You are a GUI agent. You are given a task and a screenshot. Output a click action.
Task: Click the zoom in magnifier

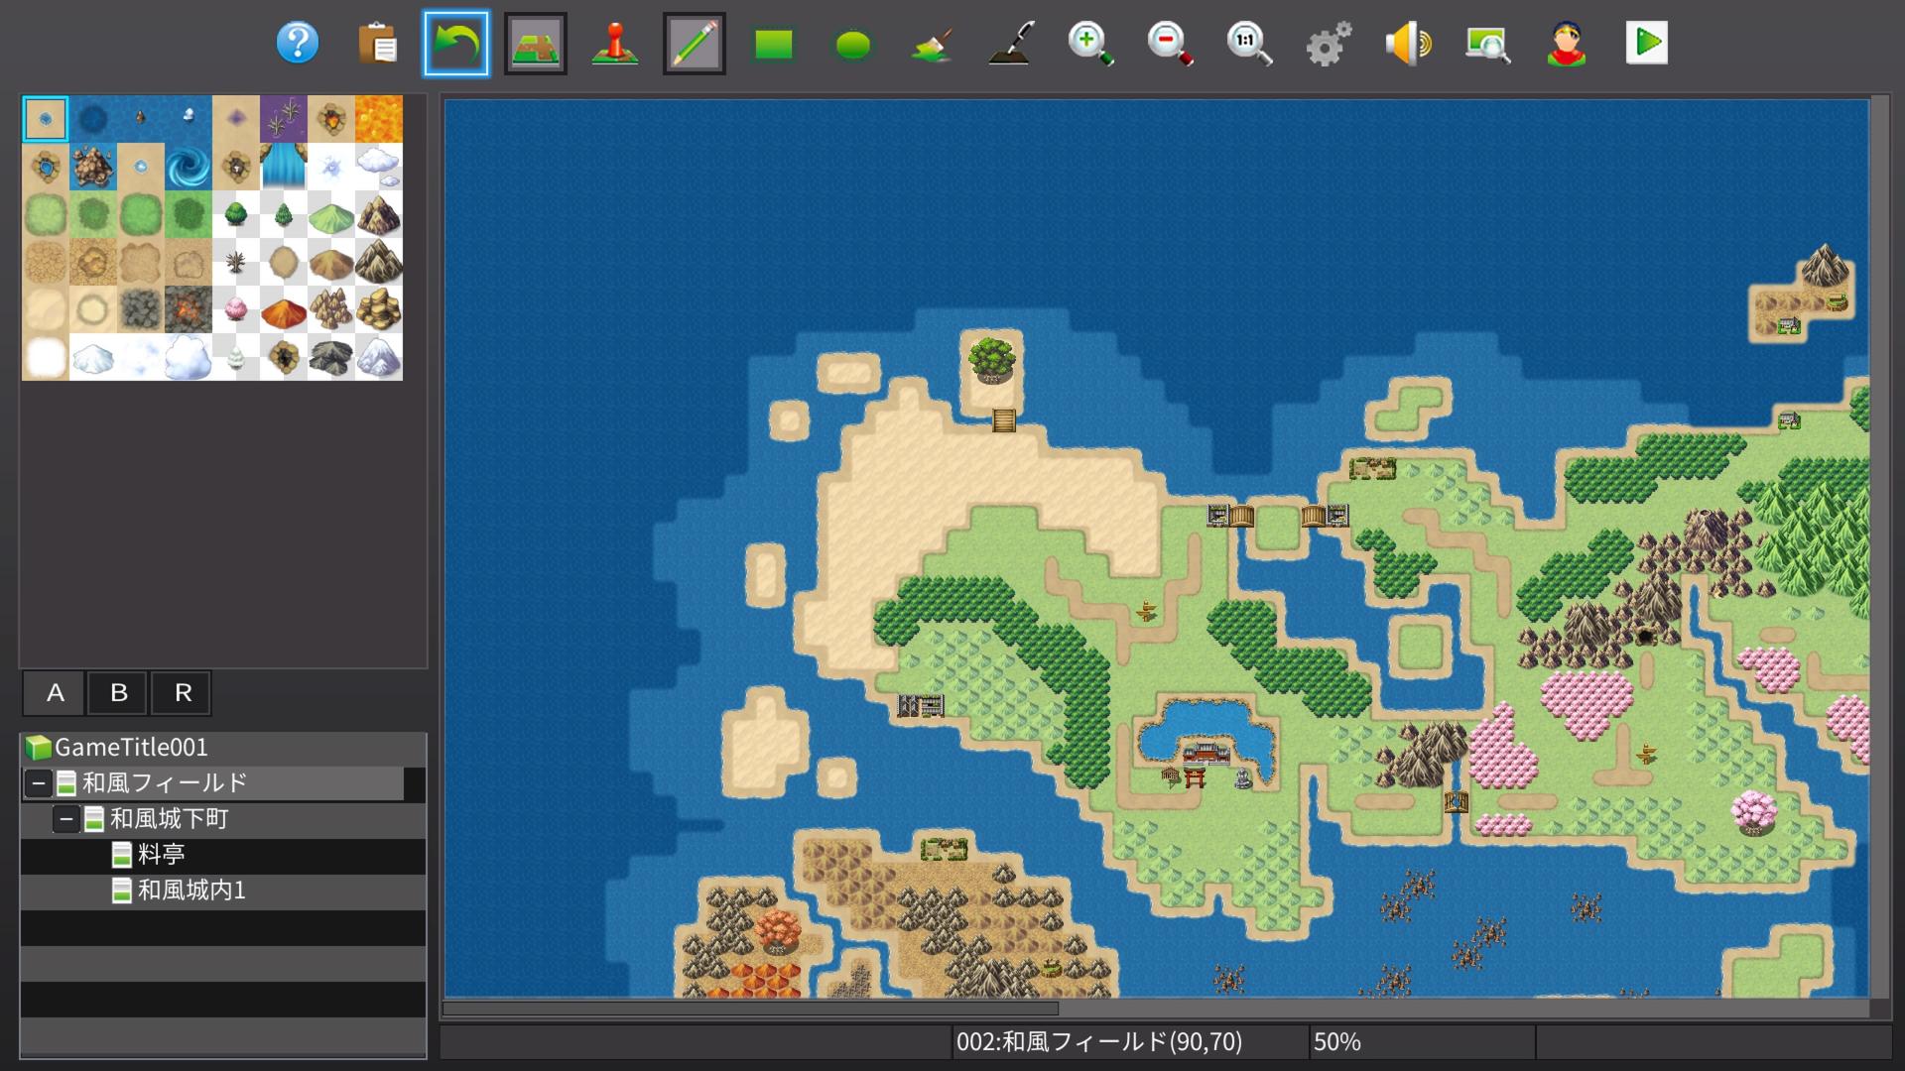[x=1089, y=44]
